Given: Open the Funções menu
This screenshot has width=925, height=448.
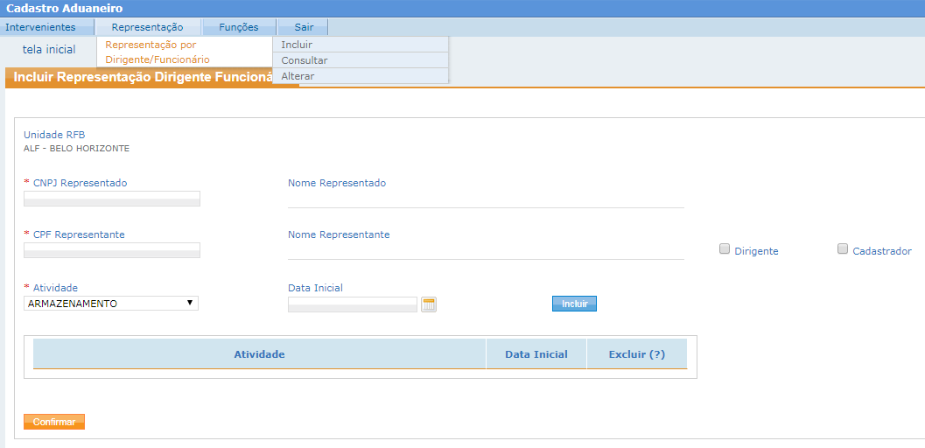Looking at the screenshot, I should pos(238,27).
